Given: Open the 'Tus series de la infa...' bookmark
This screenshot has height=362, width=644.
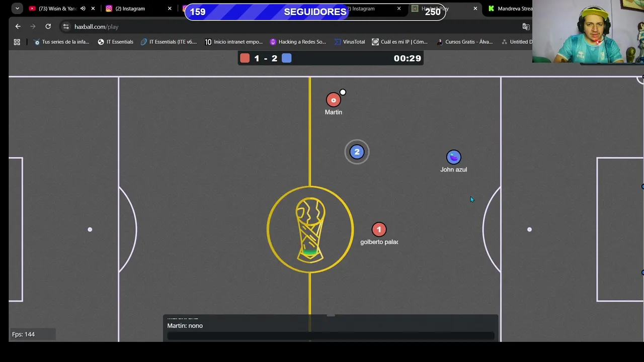Looking at the screenshot, I should point(61,42).
